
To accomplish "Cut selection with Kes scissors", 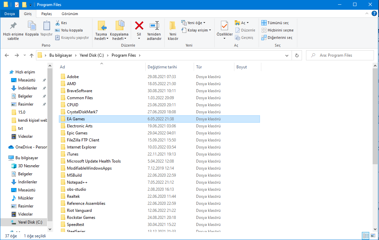I will click(x=61, y=23).
